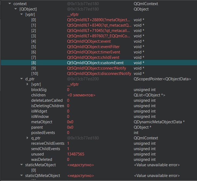Select the blockSig member
197x181 pixels.
tap(39, 90)
